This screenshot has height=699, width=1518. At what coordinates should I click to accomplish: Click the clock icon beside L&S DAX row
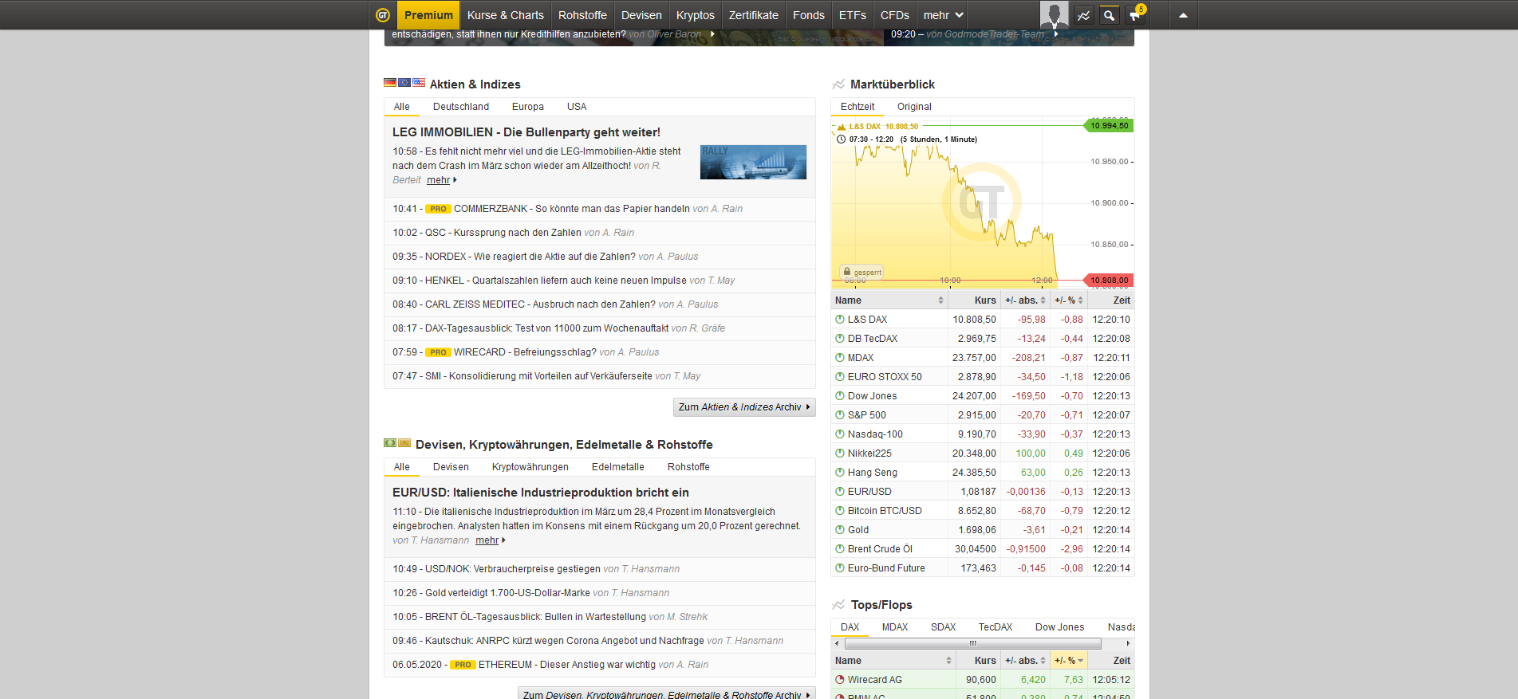pos(840,319)
